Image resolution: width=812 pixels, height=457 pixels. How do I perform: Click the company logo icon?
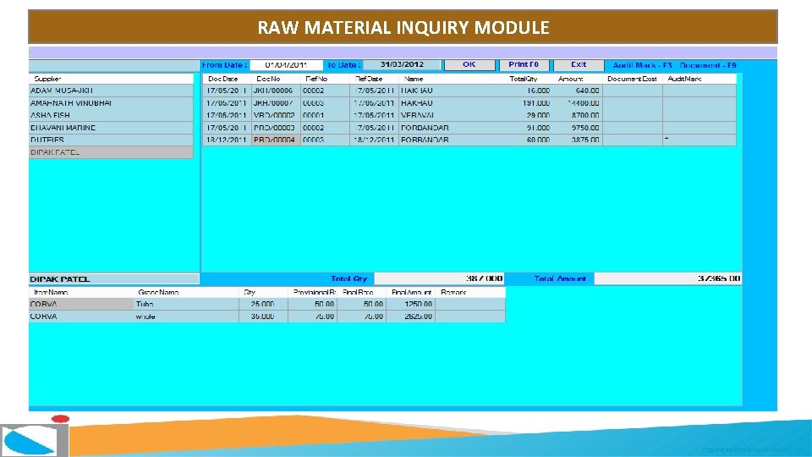(35, 437)
